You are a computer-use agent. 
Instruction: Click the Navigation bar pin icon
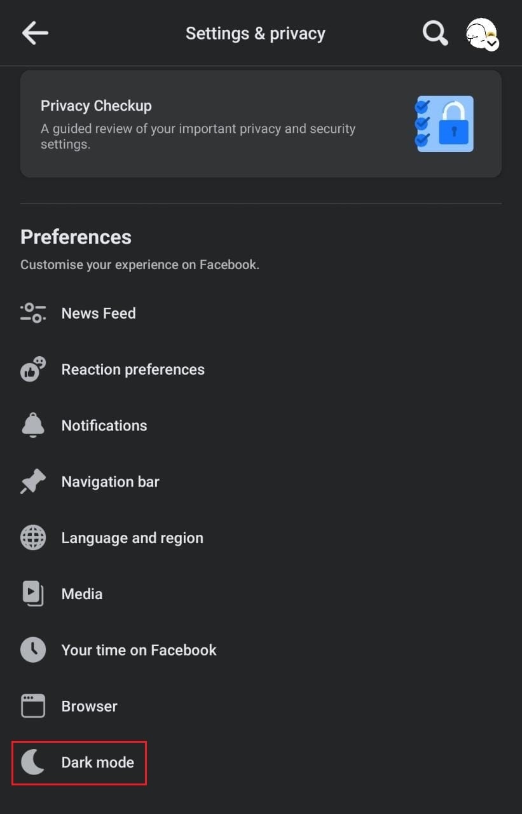tap(32, 481)
